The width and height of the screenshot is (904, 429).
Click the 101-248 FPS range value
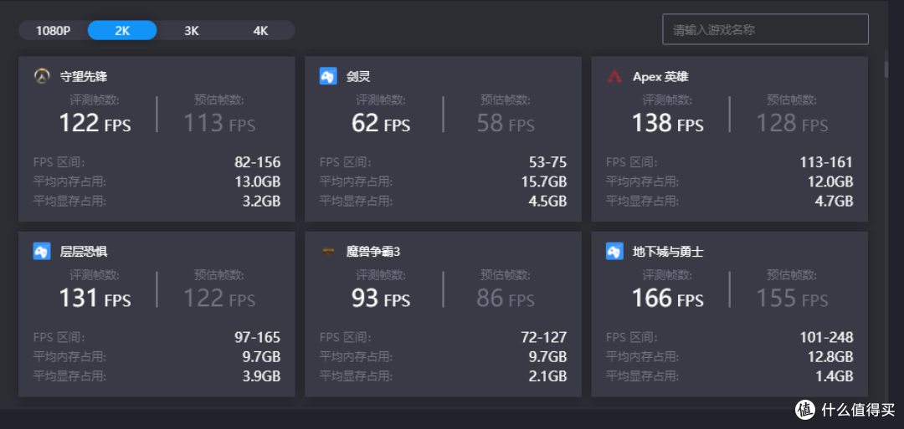(826, 338)
